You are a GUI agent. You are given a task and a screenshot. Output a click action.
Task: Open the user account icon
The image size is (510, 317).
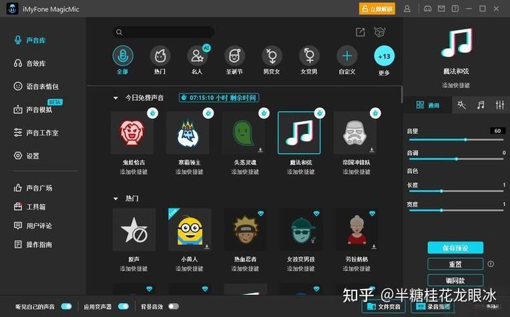407,9
